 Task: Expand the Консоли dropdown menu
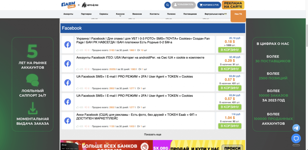click(120, 14)
